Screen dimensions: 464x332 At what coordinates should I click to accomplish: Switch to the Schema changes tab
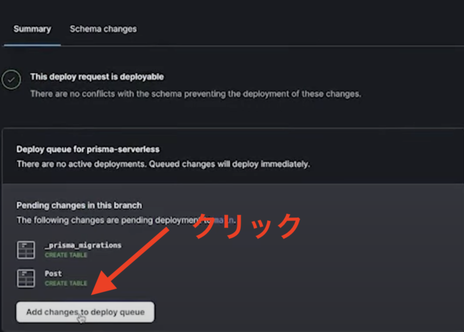pyautogui.click(x=103, y=29)
